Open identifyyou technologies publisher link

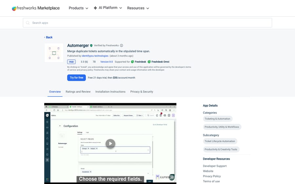[95, 56]
